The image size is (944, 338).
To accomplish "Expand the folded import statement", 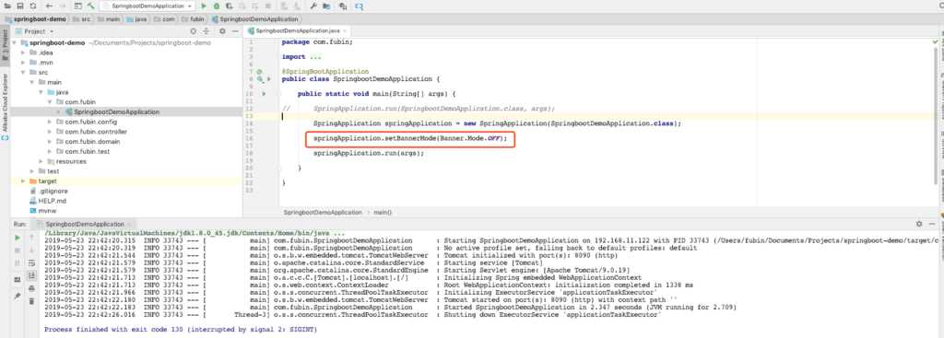I will pyautogui.click(x=315, y=56).
